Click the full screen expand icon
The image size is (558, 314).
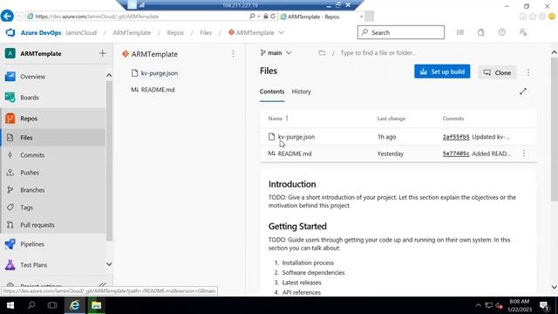click(523, 92)
